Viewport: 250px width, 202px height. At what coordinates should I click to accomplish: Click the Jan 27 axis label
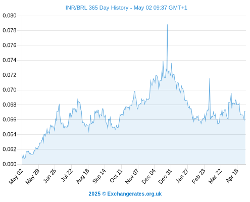coord(182,176)
